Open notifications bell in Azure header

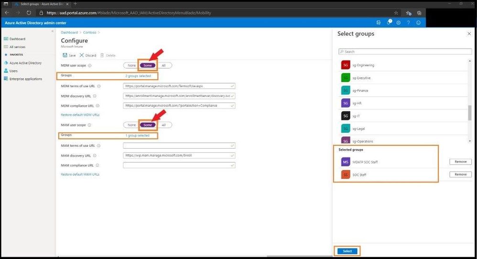pos(389,22)
